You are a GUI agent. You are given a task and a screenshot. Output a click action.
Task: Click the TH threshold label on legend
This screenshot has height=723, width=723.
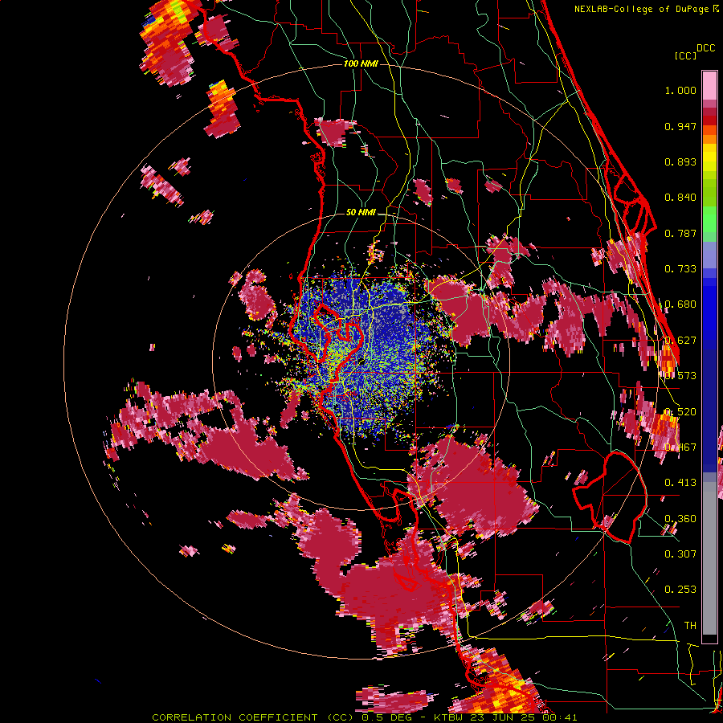690,626
